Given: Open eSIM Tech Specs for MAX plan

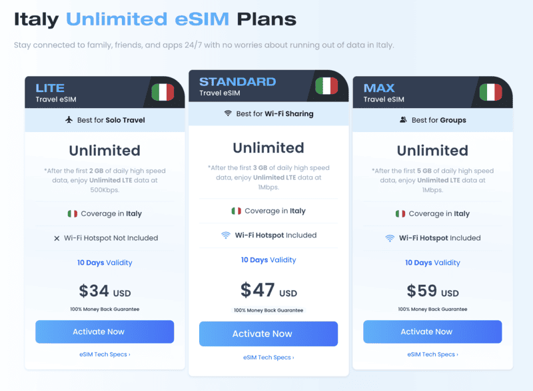Looking at the screenshot, I should [x=432, y=354].
